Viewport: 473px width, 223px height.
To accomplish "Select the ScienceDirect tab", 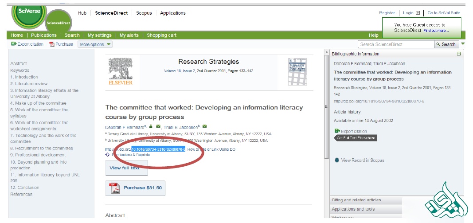I will coord(111,13).
